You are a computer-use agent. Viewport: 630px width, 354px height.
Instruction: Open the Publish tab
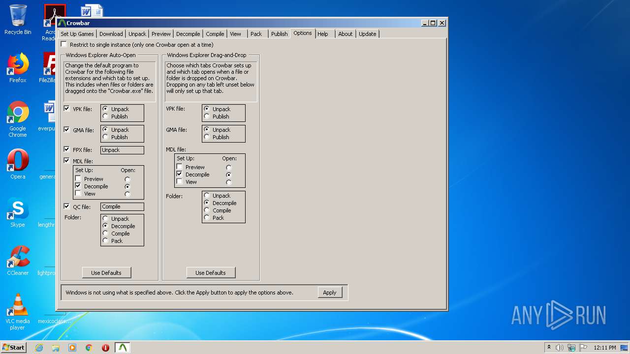[279, 34]
